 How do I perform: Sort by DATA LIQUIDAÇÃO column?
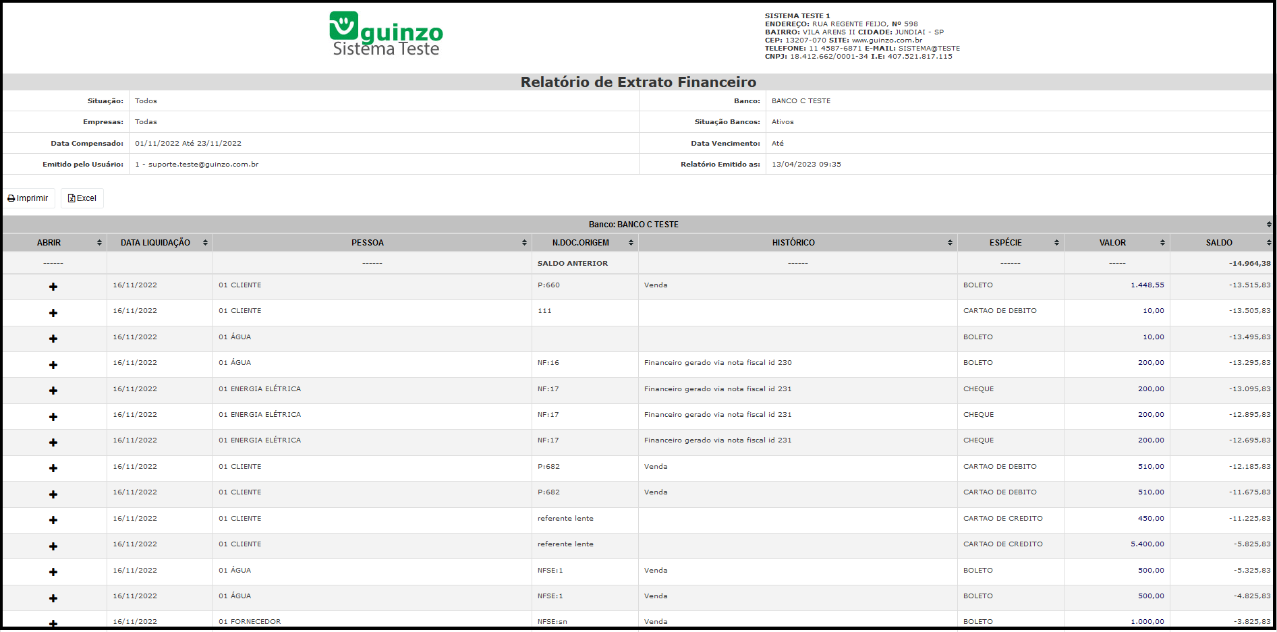160,243
